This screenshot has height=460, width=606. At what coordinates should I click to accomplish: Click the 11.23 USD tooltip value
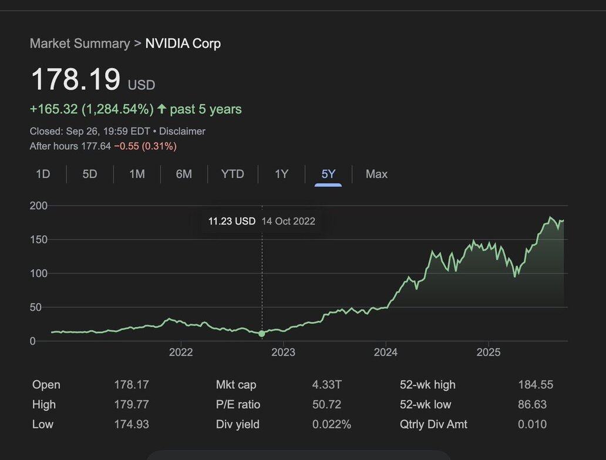[x=232, y=221]
